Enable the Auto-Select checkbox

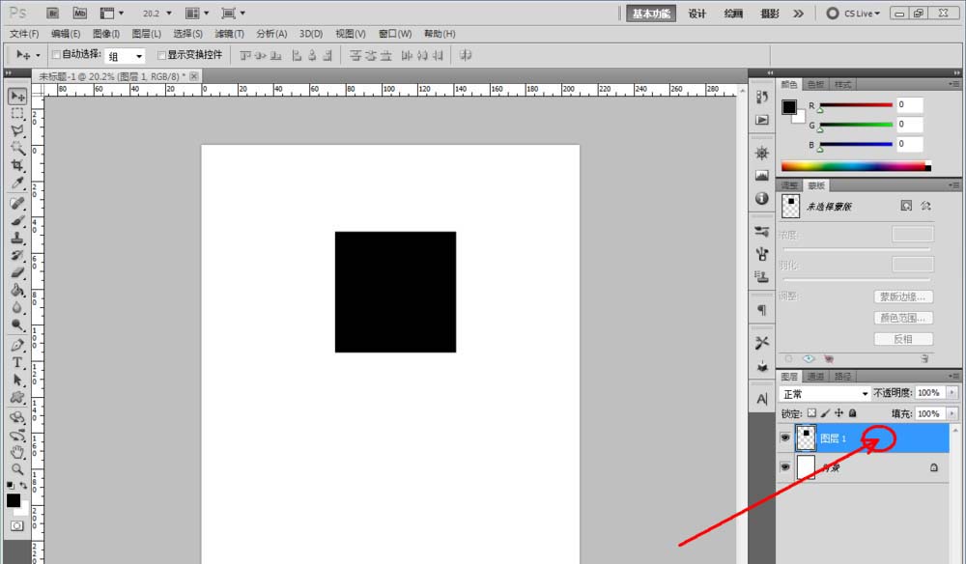click(56, 55)
